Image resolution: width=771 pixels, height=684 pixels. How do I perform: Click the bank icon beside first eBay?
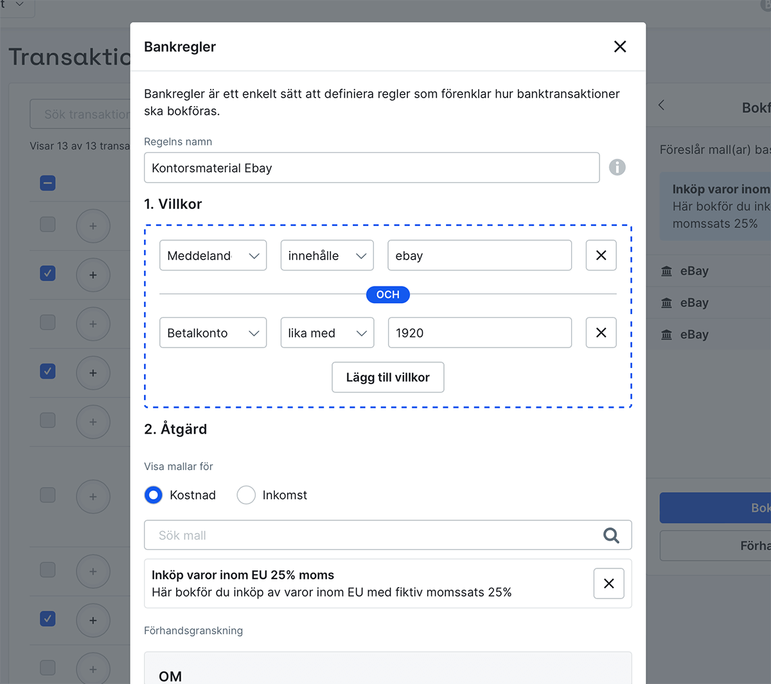[x=667, y=271]
